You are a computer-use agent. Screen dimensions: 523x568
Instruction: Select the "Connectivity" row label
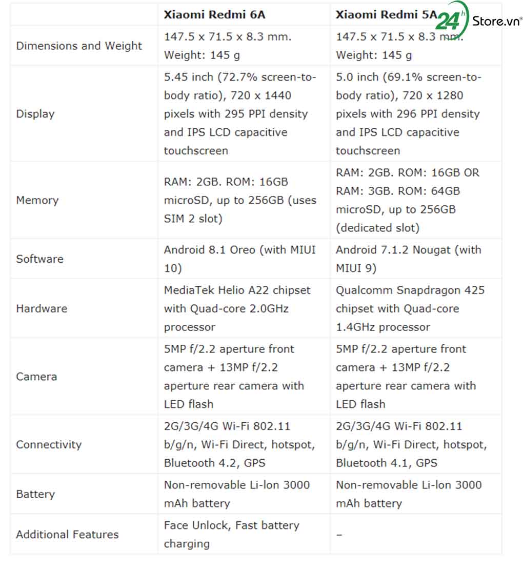click(x=49, y=444)
